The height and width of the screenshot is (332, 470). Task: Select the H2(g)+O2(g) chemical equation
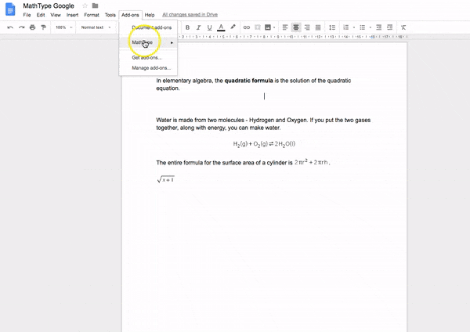coord(264,144)
